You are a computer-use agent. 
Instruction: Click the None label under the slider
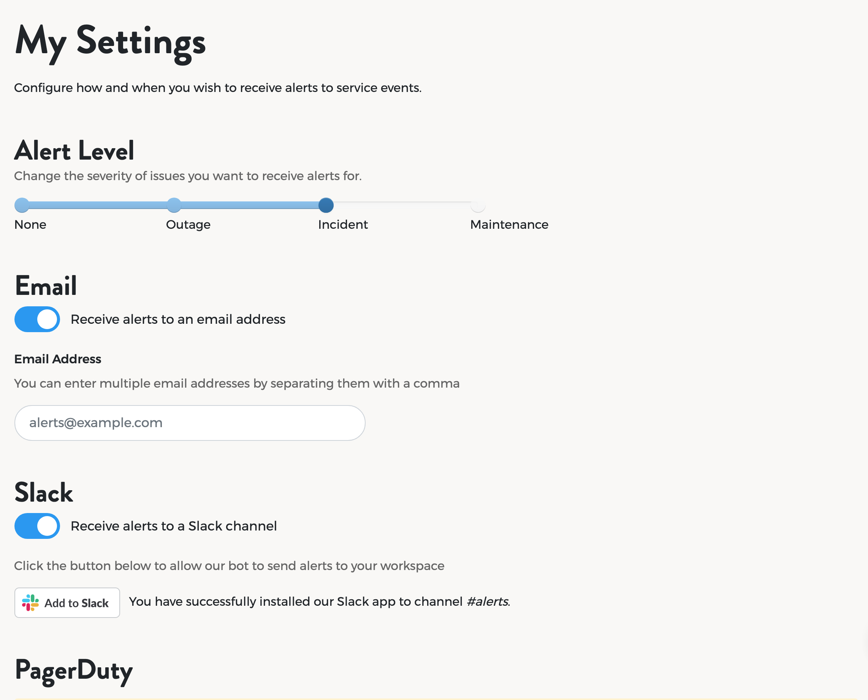(x=30, y=225)
